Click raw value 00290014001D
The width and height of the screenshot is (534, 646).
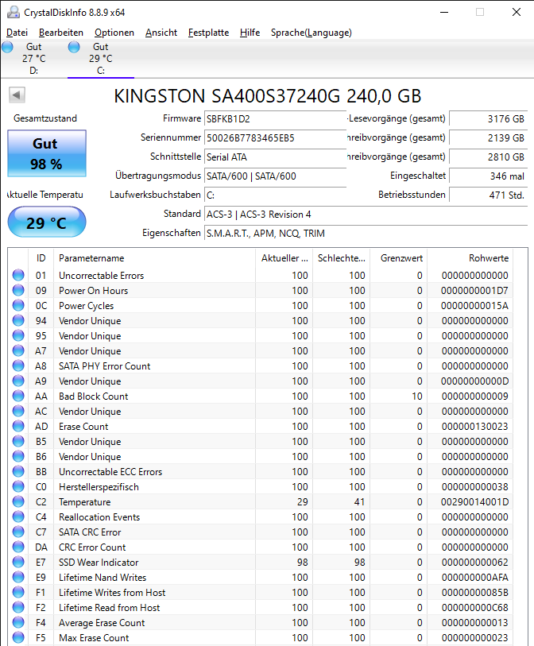coord(475,502)
